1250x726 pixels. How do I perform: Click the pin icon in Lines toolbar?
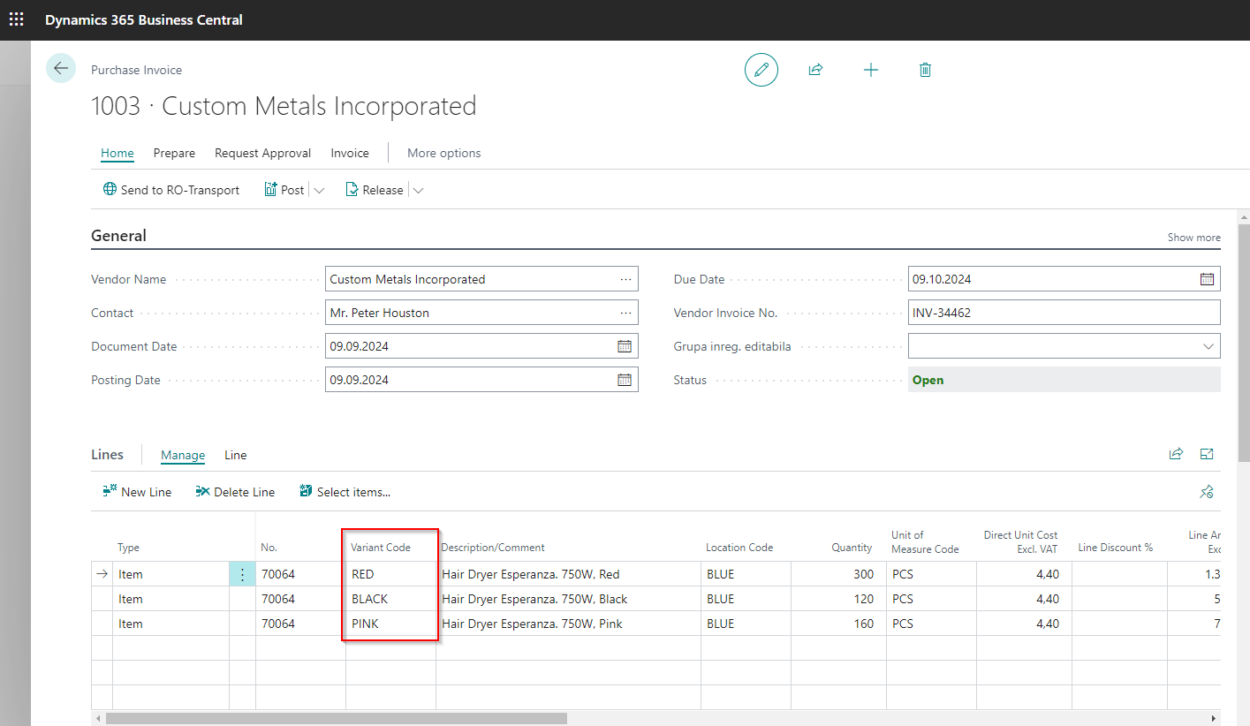tap(1207, 492)
